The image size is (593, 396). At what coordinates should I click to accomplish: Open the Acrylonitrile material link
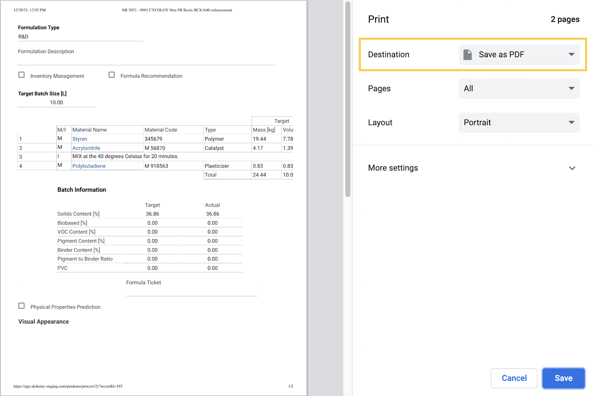click(86, 148)
